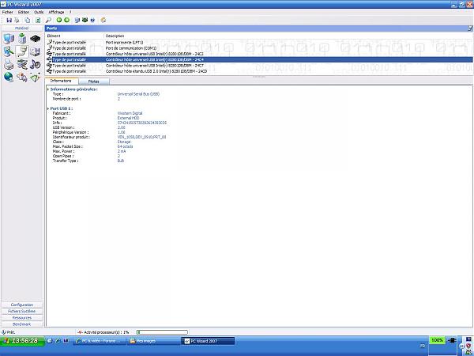Click the Print toolbar icon

17,20
